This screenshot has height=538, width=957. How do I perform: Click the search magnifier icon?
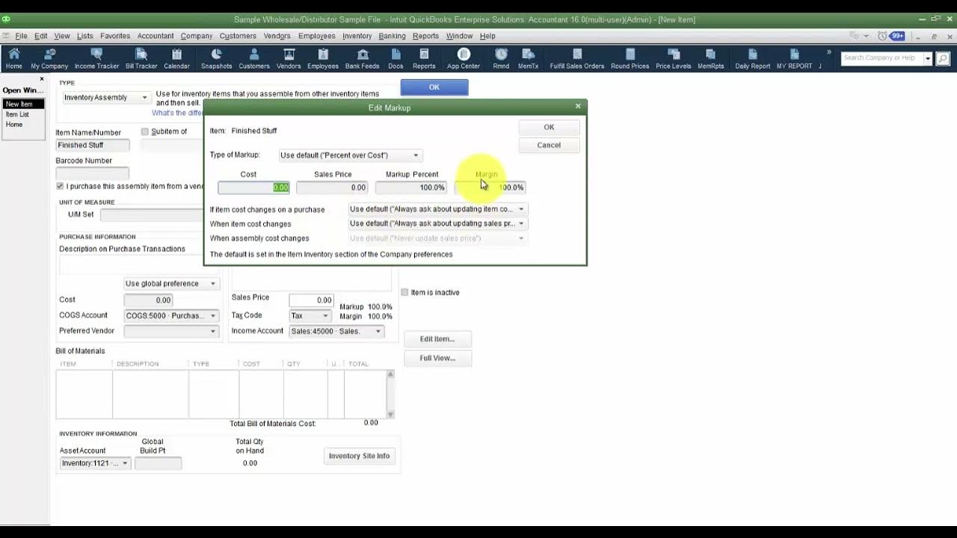(x=942, y=58)
